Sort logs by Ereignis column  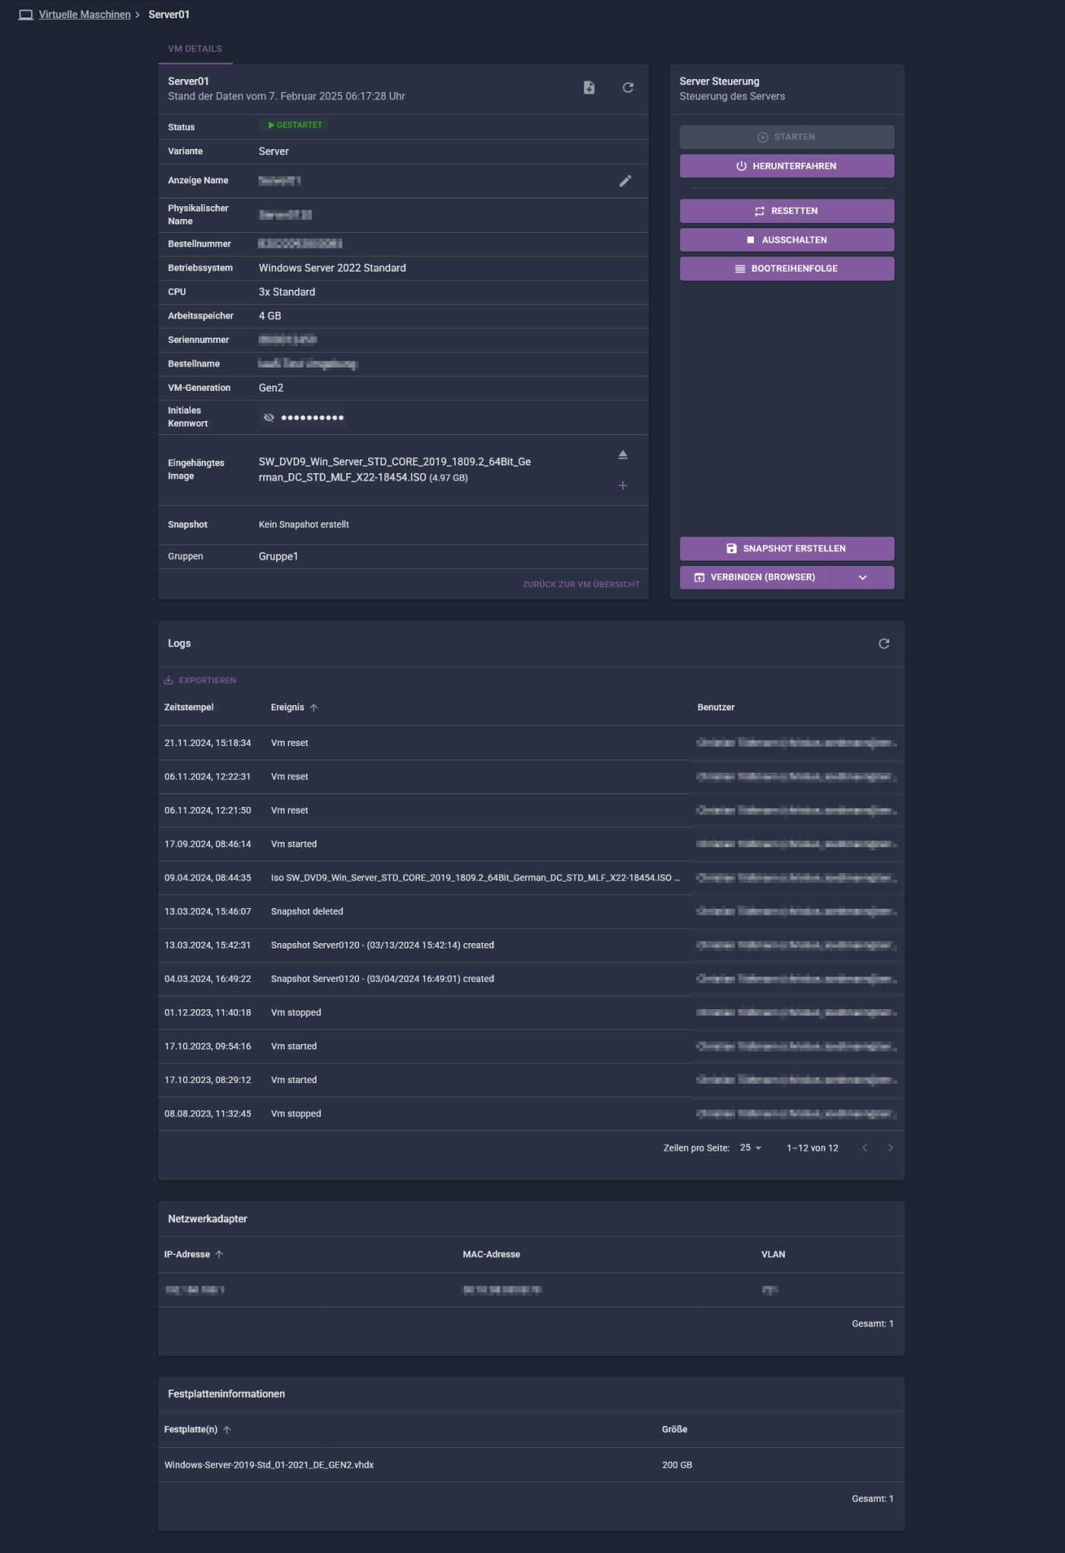288,707
